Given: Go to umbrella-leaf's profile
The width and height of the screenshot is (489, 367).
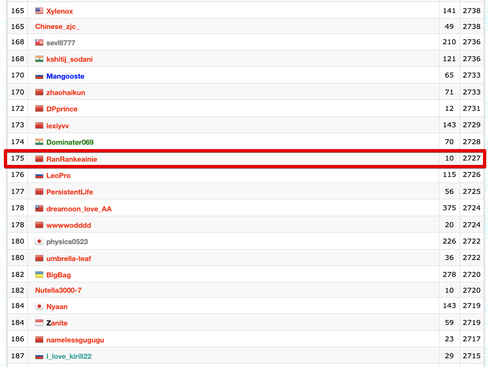Looking at the screenshot, I should [69, 258].
